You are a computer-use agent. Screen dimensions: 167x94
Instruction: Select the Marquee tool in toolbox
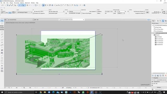click(x=2, y=23)
